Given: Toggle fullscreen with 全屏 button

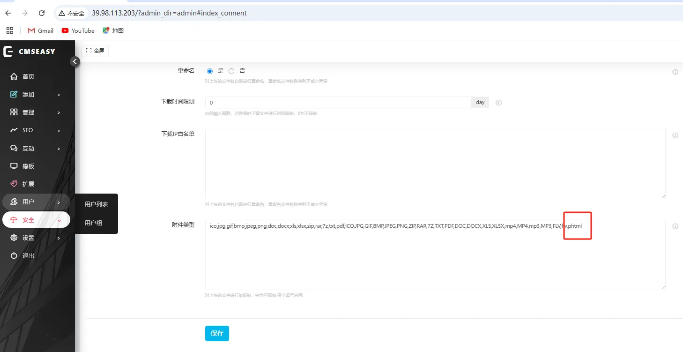Looking at the screenshot, I should 95,51.
